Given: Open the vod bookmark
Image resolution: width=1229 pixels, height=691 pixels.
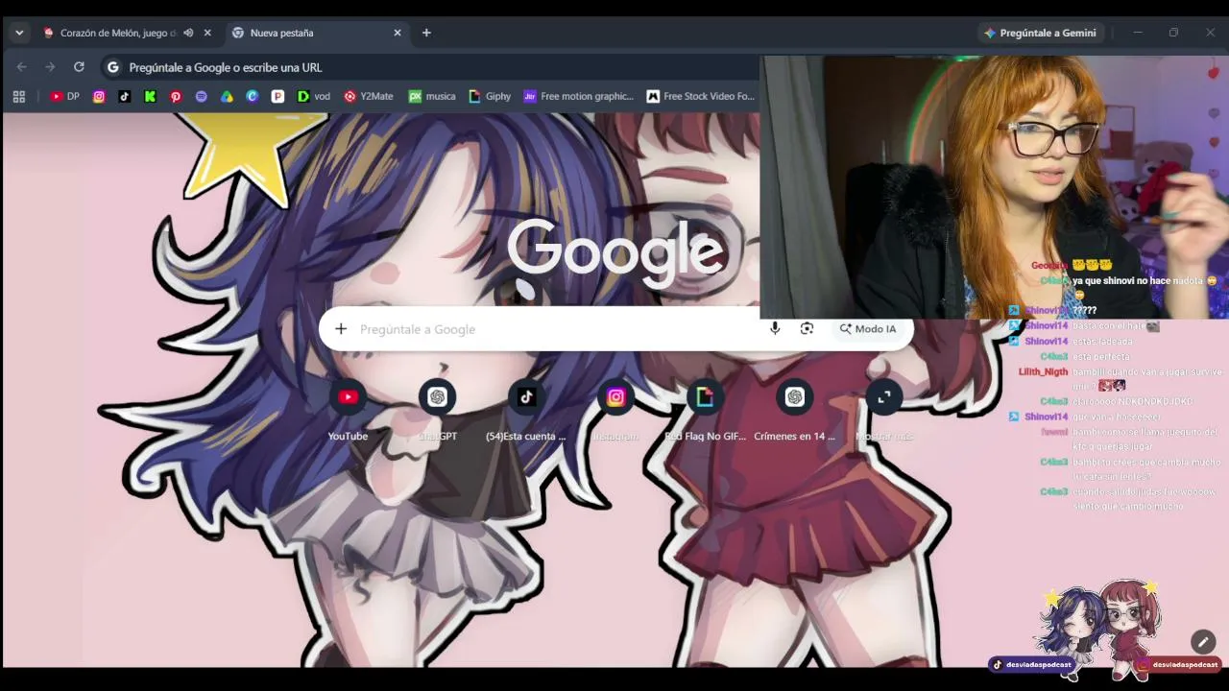Looking at the screenshot, I should click(x=314, y=96).
